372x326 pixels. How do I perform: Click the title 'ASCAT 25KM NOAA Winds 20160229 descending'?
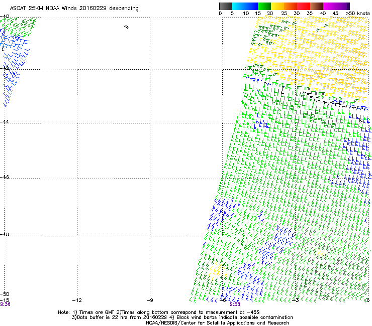point(74,9)
